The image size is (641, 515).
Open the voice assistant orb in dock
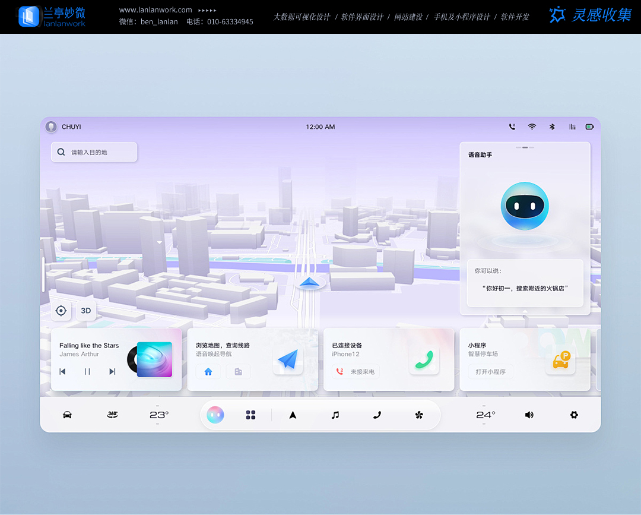point(215,415)
